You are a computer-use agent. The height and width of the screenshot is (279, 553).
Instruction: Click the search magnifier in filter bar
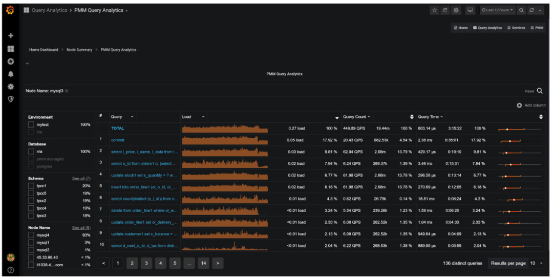coord(540,91)
